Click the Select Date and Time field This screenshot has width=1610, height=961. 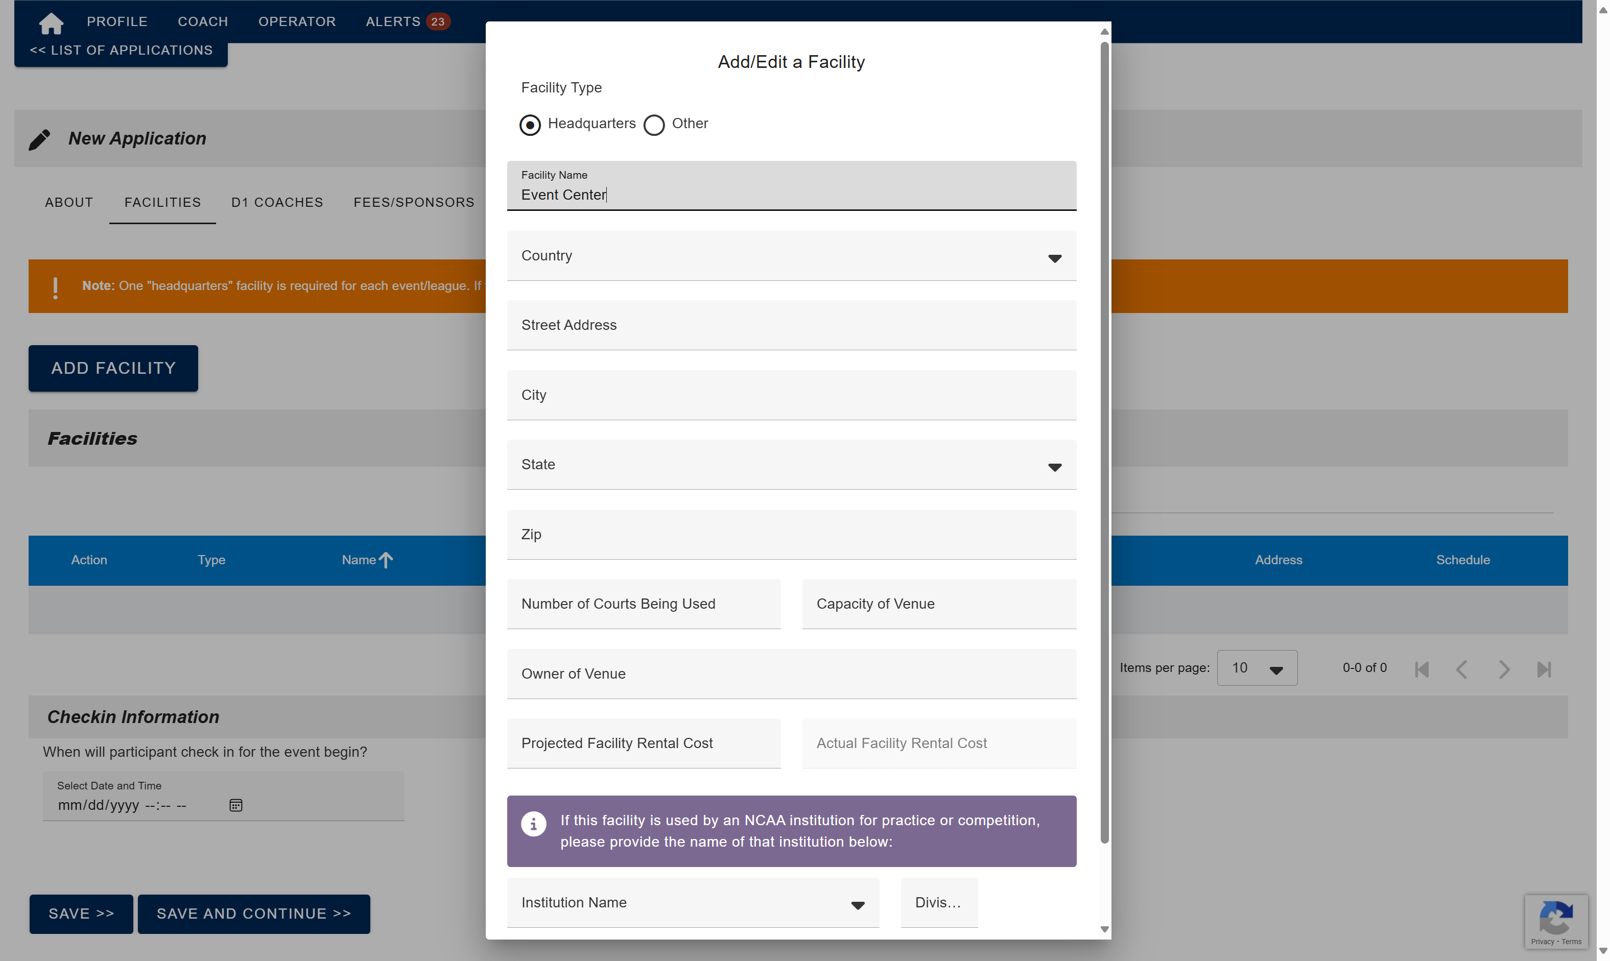[223, 797]
